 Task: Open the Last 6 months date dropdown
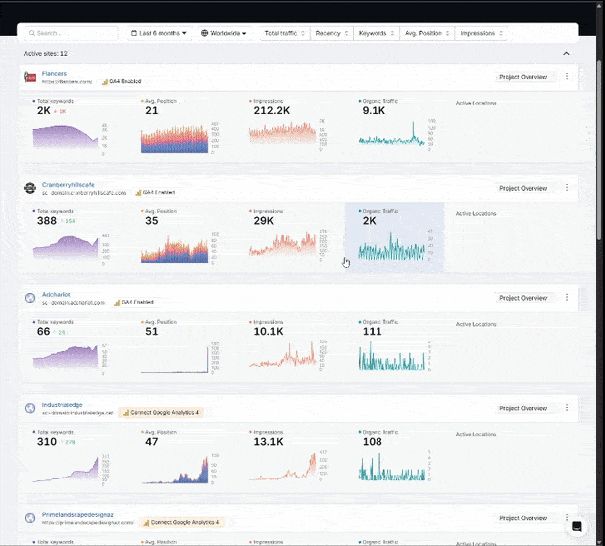159,33
